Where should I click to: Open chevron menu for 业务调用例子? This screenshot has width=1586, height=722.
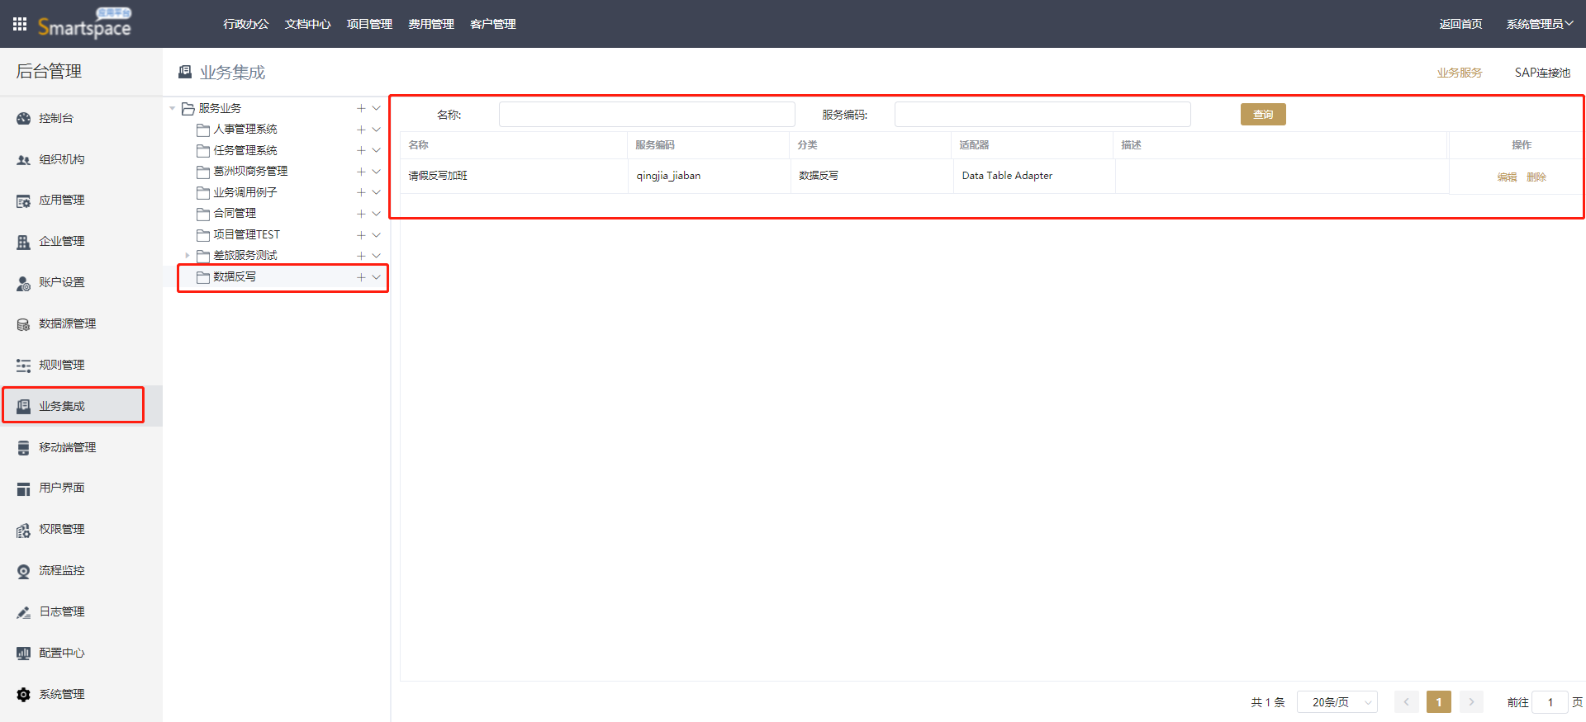pyautogui.click(x=376, y=192)
